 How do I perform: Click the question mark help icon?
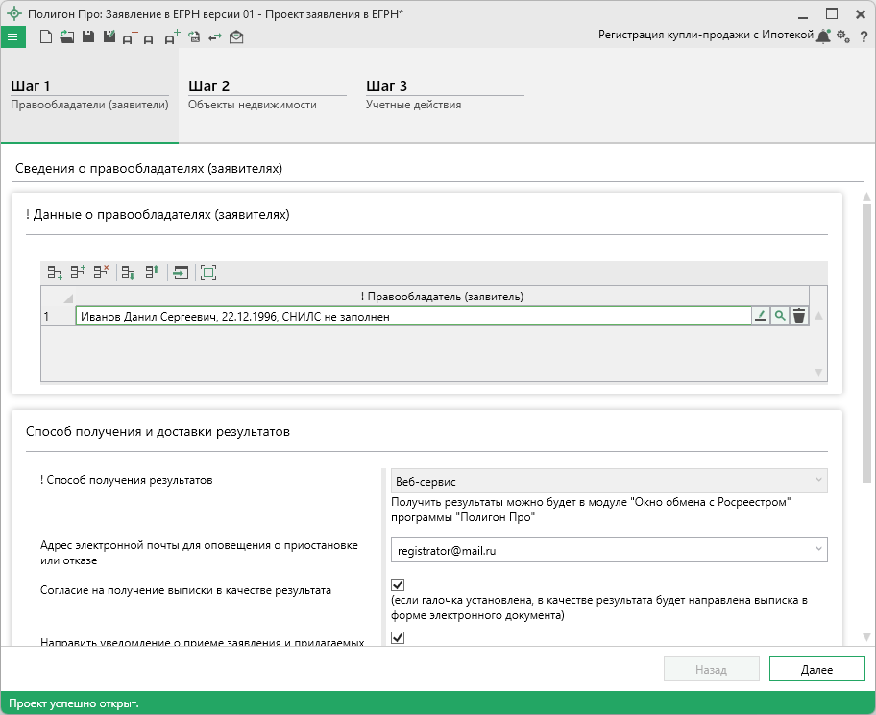pyautogui.click(x=864, y=36)
